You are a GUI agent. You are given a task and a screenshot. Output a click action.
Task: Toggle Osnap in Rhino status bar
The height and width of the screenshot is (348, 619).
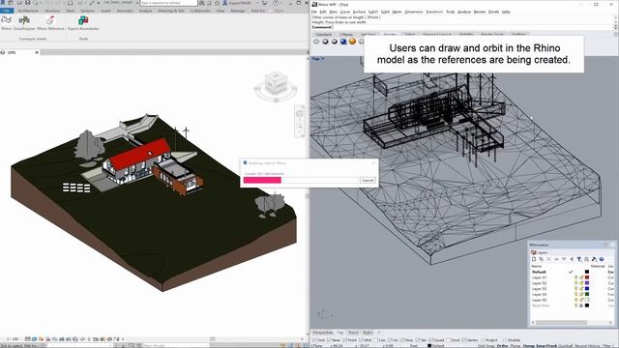coord(529,346)
